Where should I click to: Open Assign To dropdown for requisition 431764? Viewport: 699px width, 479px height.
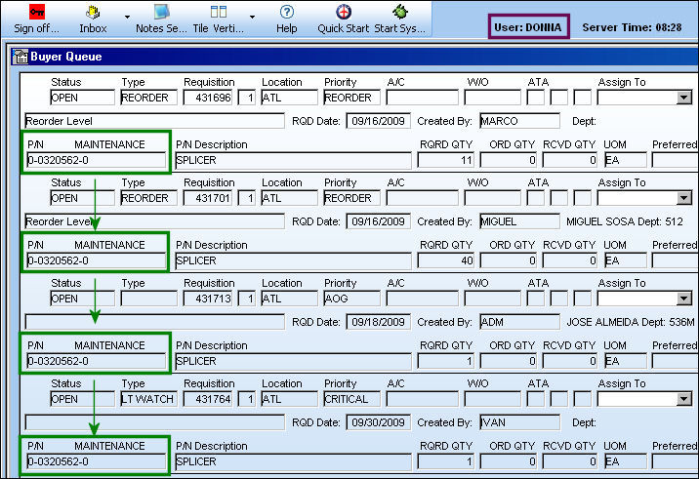click(684, 399)
